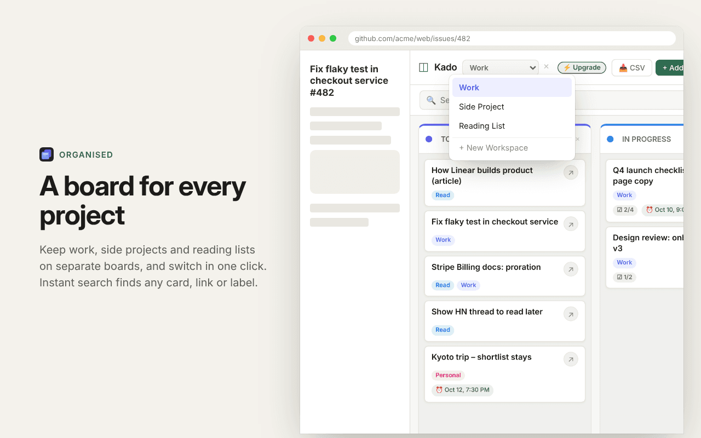The width and height of the screenshot is (701, 438).
Task: Click the Organised app logo icon
Action: [x=47, y=154]
